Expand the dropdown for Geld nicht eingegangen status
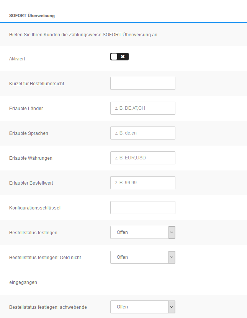The height and width of the screenshot is (318, 247). pos(142,257)
